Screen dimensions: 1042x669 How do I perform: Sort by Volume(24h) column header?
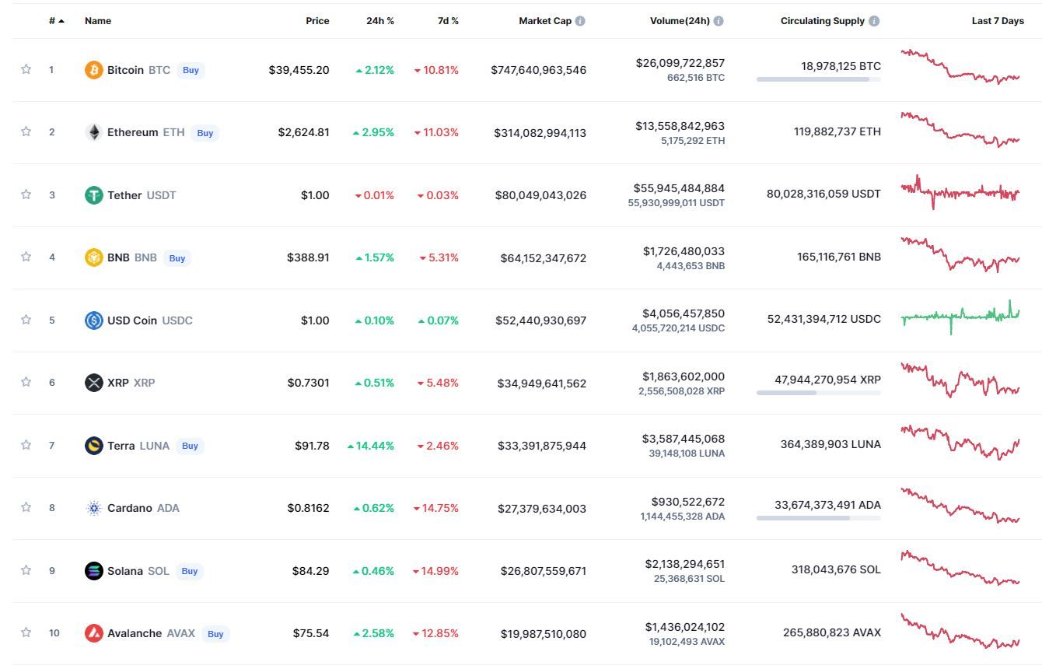tap(680, 21)
